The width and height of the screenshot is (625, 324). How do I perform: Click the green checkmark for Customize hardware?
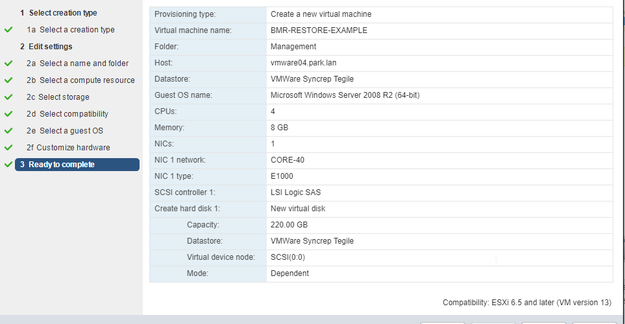(8, 148)
